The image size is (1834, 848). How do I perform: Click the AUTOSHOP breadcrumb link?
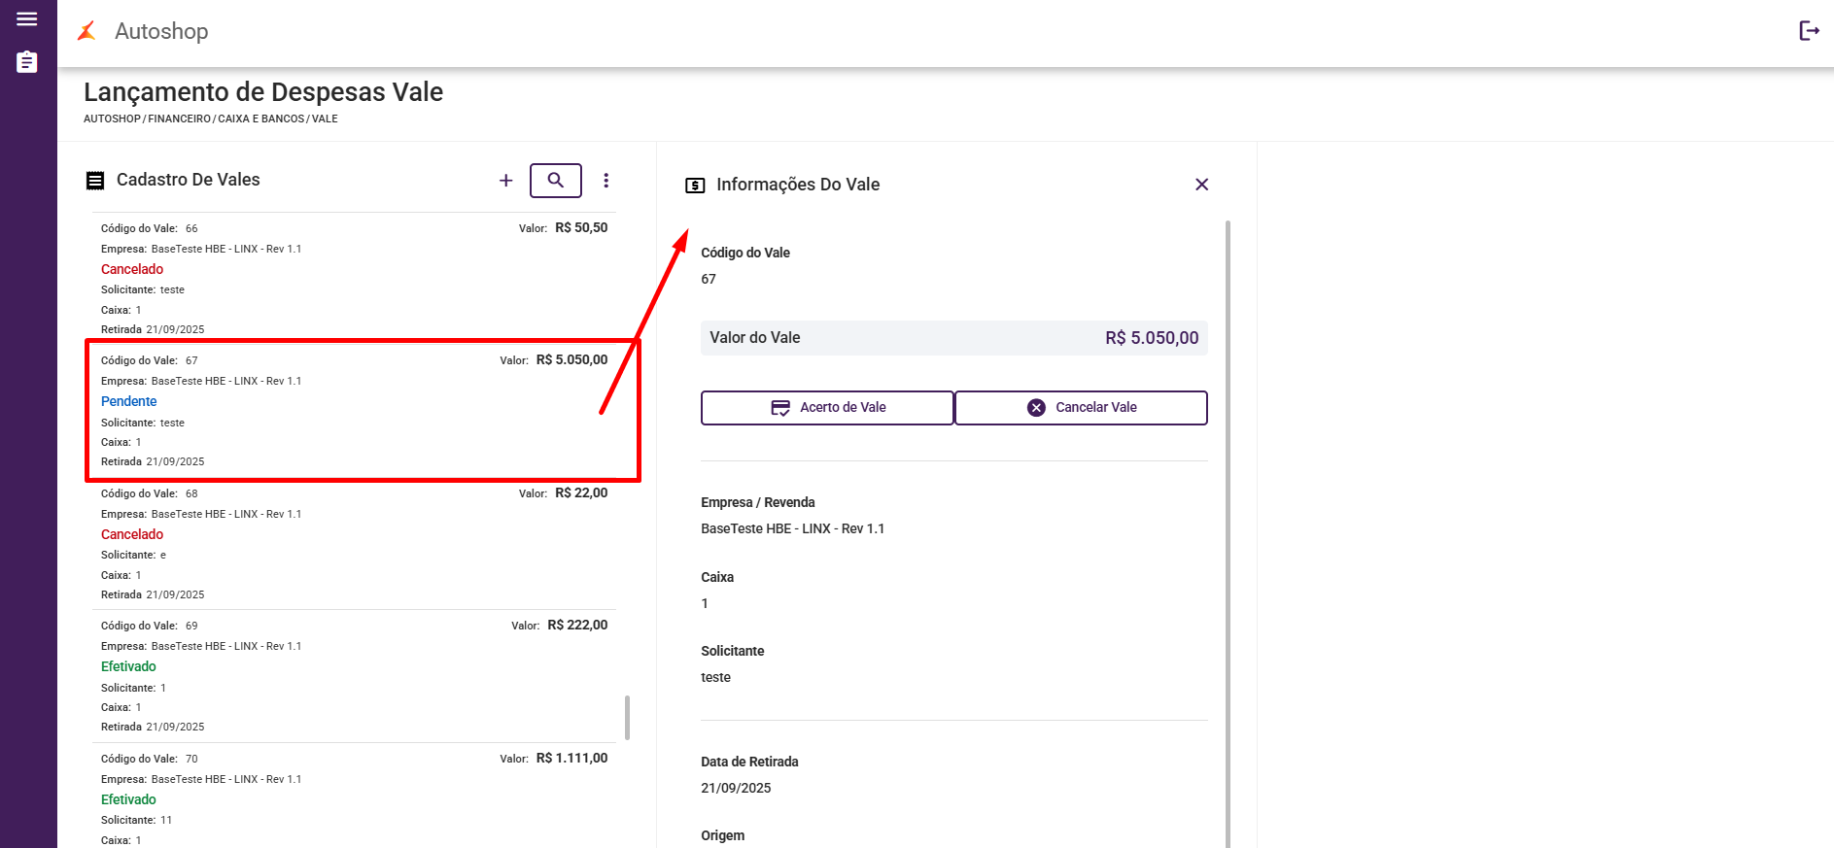pos(112,119)
